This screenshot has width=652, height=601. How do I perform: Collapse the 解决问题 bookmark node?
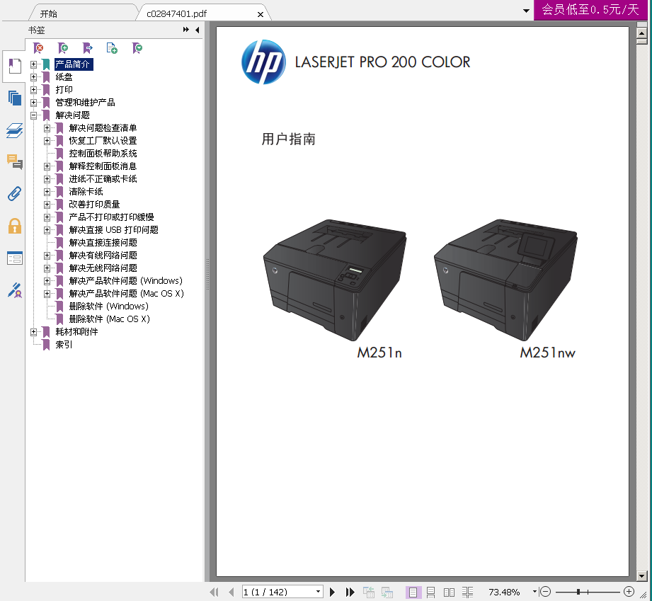click(x=34, y=115)
